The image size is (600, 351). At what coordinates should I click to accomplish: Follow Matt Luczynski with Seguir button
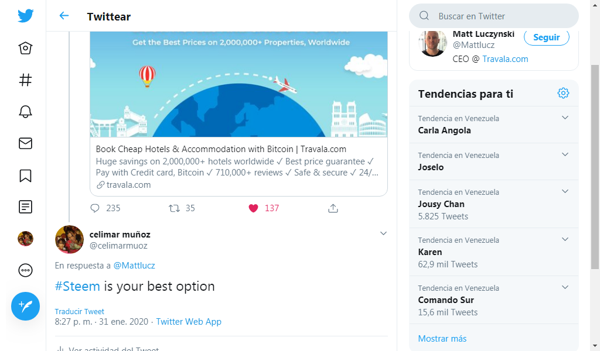click(547, 37)
